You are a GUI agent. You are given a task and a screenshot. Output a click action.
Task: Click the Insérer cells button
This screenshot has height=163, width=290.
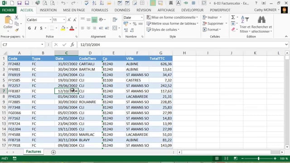coord(212,17)
